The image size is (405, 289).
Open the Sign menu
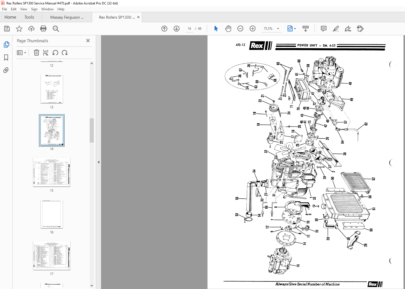[34, 9]
